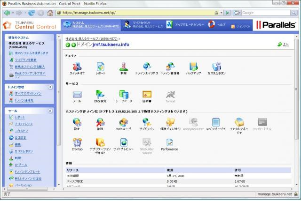The image size is (301, 201).
Task: Click the browser Reload button
Action: (x=32, y=13)
